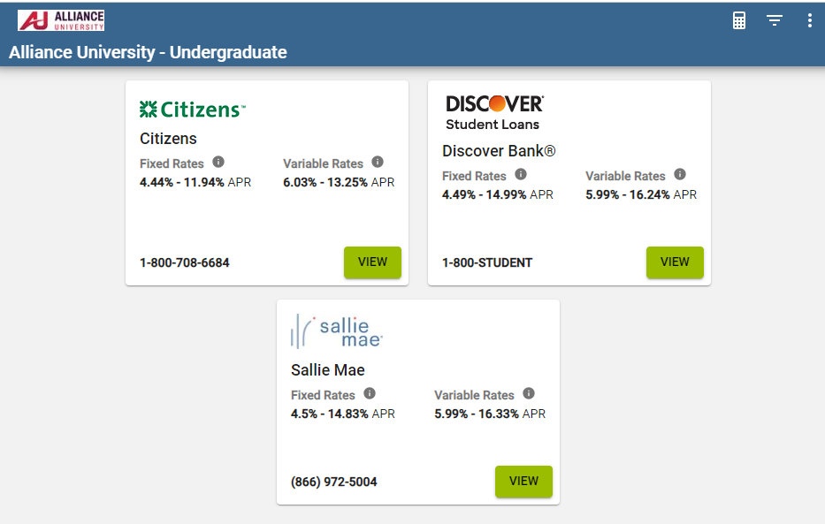825x524 pixels.
Task: Click the 4.44% - 11.94% APR fixed rate
Action: (x=195, y=182)
